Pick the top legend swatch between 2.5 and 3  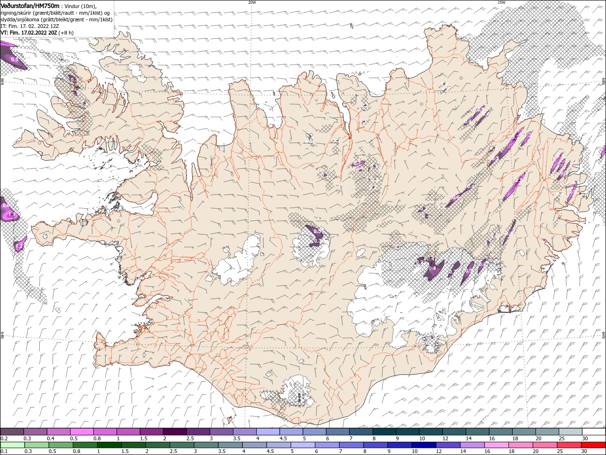198,432
